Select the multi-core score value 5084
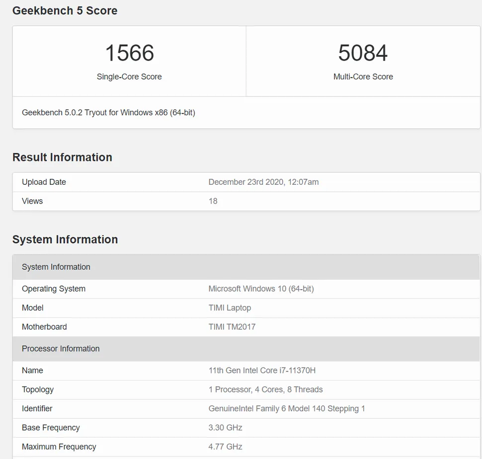Screen dimensions: 482x459 (363, 53)
